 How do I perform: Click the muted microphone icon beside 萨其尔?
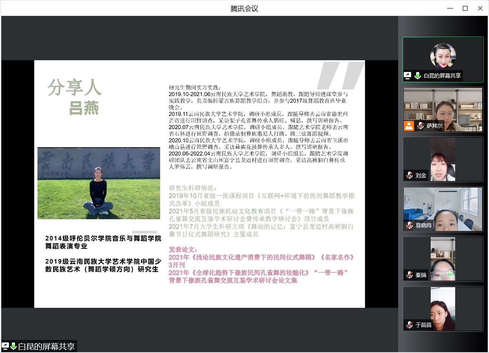click(x=420, y=126)
